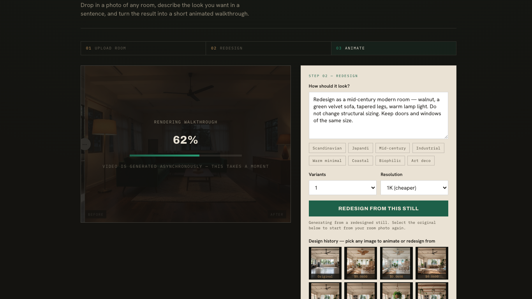532x299 pixels.
Task: Select the Art deco style chip
Action: point(421,160)
